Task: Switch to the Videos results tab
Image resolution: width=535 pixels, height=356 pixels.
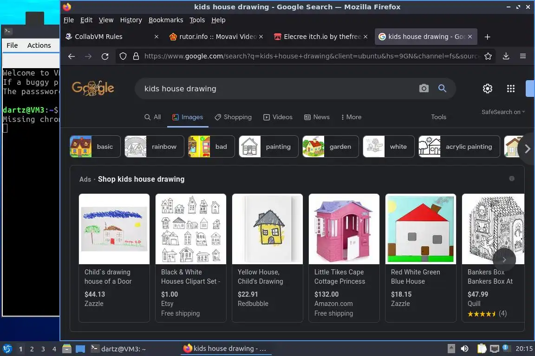Action: (278, 117)
